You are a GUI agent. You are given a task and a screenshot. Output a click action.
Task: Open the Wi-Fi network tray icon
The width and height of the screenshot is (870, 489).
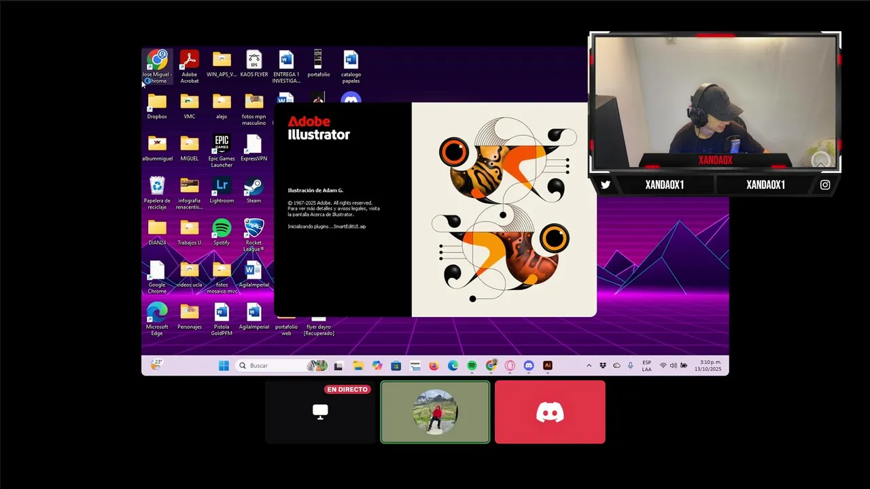(x=663, y=365)
